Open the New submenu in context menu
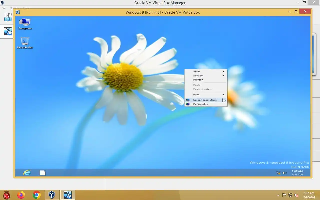Viewport: 320px width, 200px height. coord(206,94)
